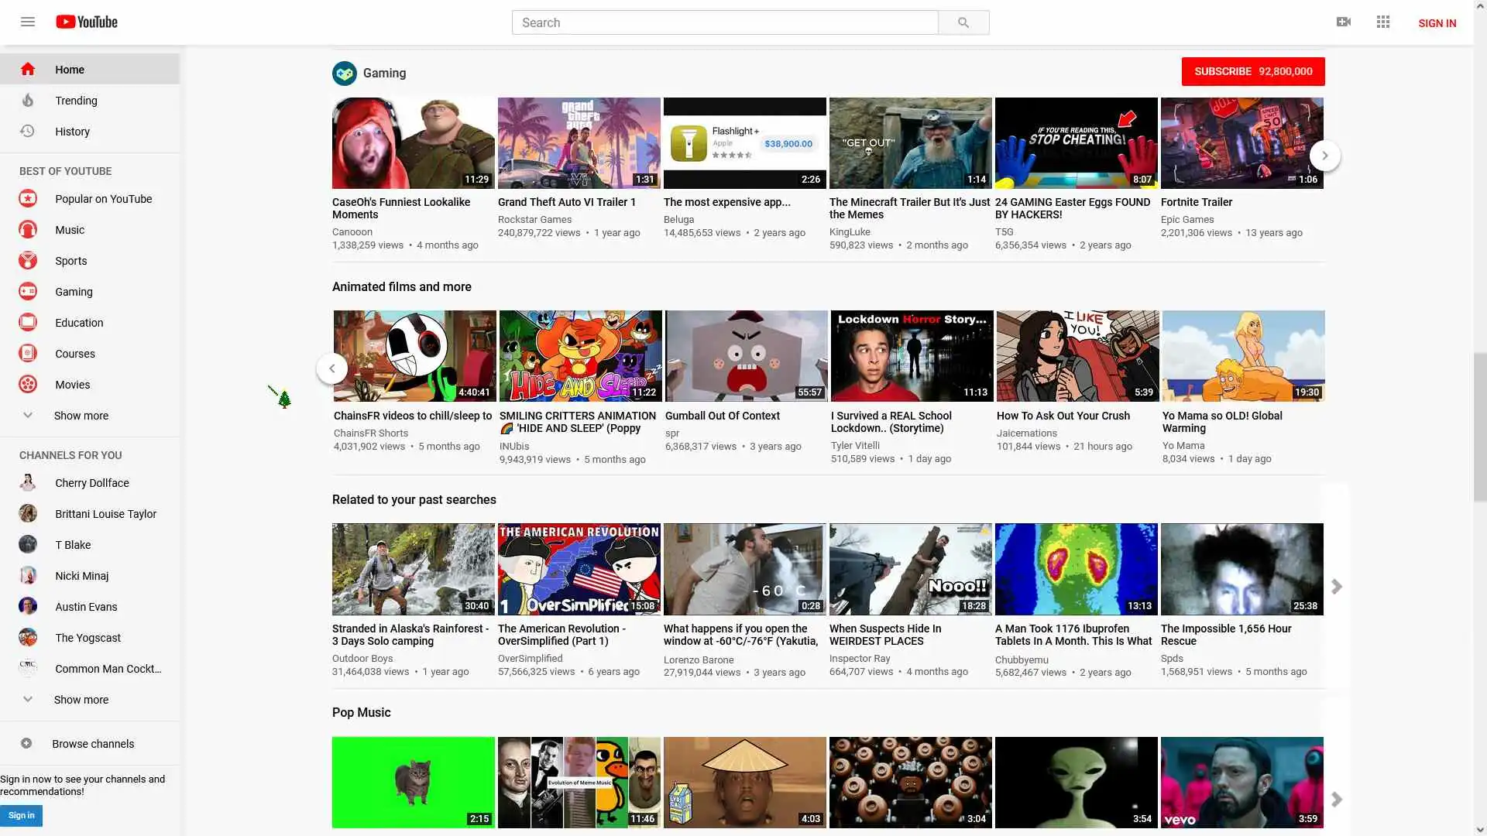Click SIGN IN at top right
The height and width of the screenshot is (836, 1487).
[1437, 23]
